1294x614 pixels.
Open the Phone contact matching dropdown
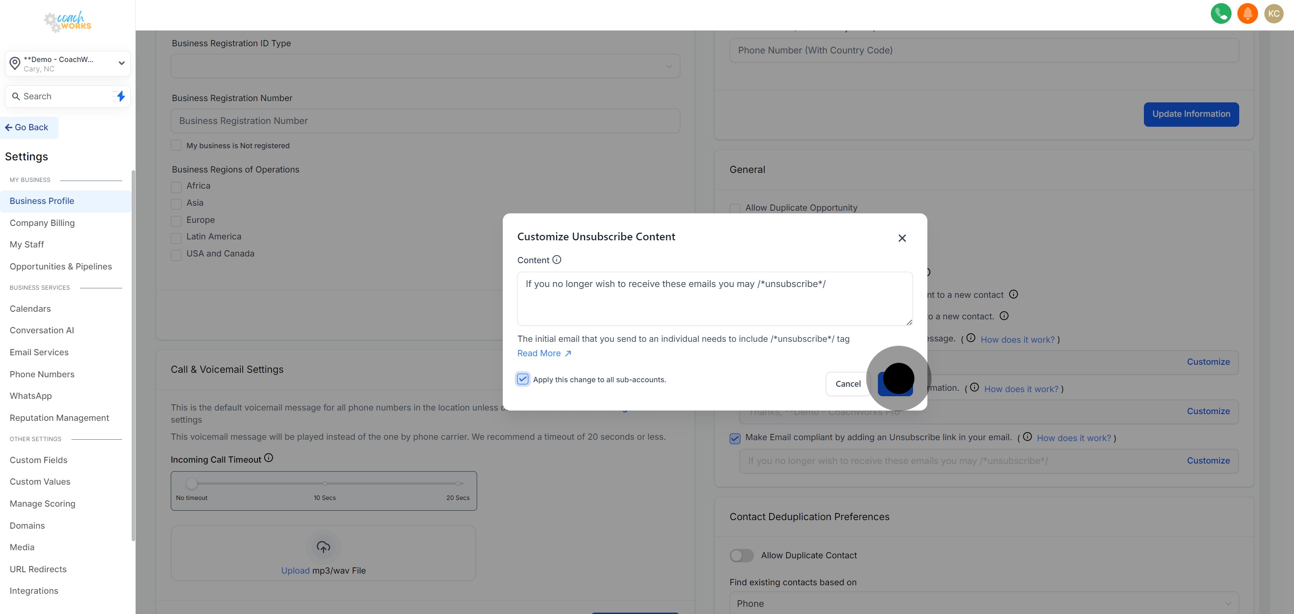coord(984,604)
